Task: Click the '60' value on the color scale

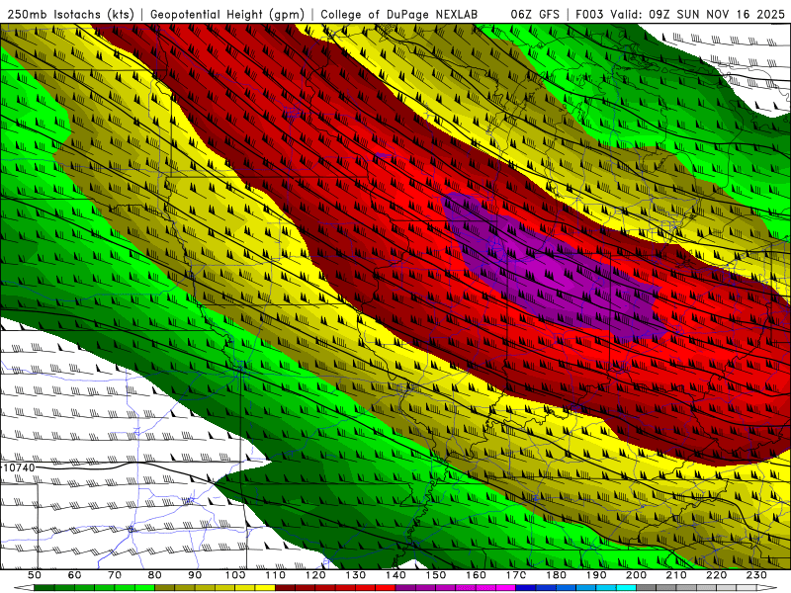Action: point(75,575)
